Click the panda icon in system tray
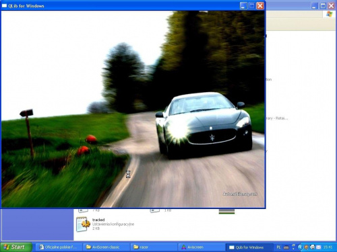 point(312,247)
